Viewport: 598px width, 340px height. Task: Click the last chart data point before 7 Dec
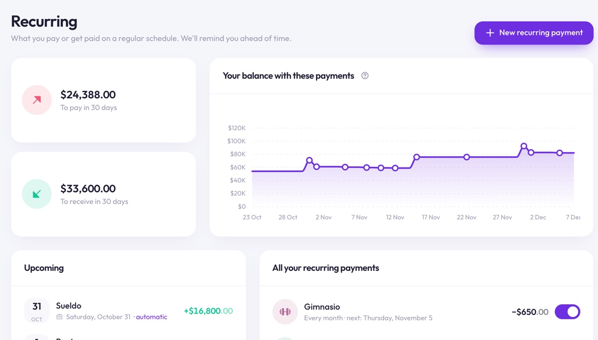point(560,152)
